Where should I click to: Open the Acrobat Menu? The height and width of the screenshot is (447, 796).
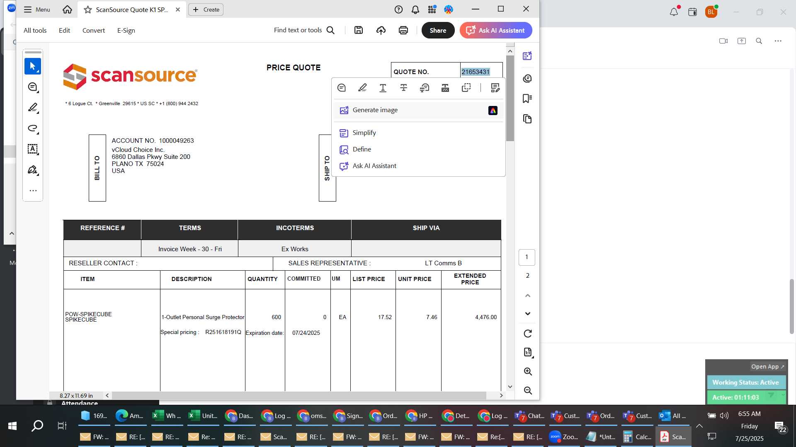(x=37, y=10)
